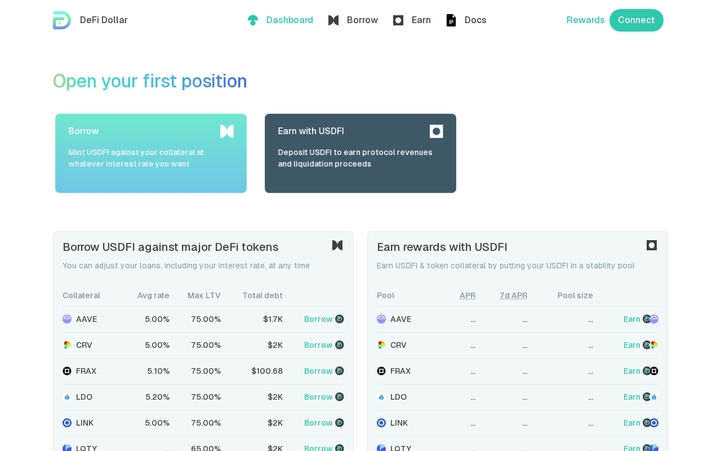
Task: Click the LINK token icon in Pool list
Action: click(381, 423)
